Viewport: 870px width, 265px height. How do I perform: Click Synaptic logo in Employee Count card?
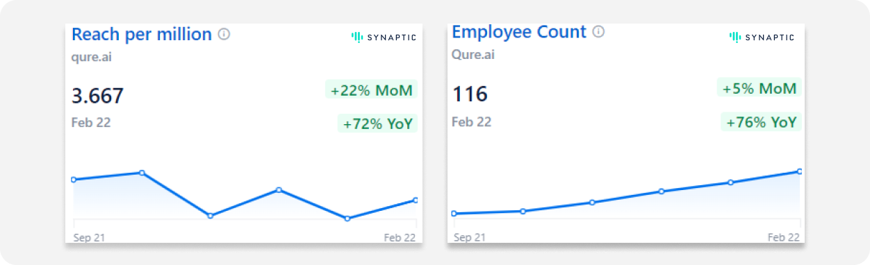tap(762, 37)
